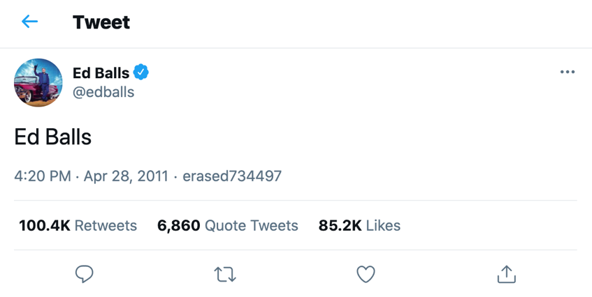Image resolution: width=592 pixels, height=297 pixels.
Task: Retweet using the looping arrows icon
Action: coord(225,275)
